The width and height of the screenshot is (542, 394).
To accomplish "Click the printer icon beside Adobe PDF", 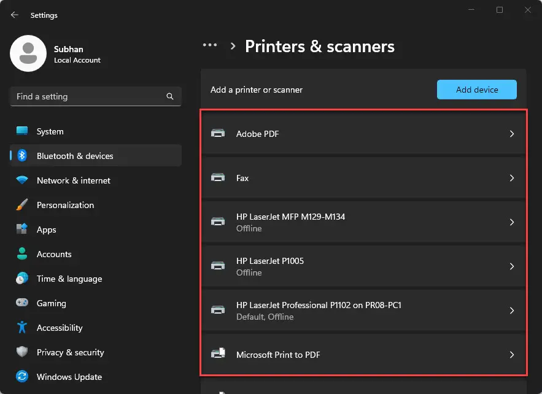I will click(x=218, y=133).
